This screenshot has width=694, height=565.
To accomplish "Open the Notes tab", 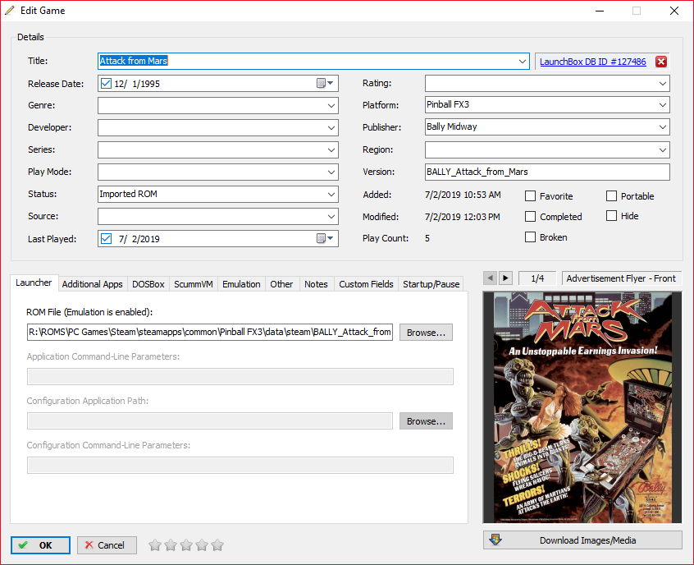I will click(316, 284).
